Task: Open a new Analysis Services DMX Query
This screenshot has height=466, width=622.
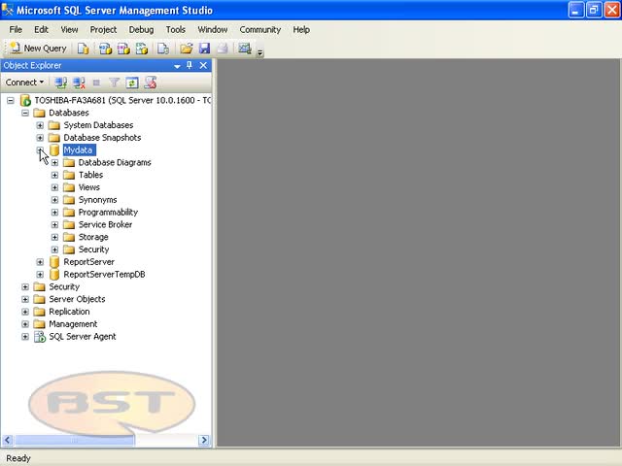Action: coord(123,49)
